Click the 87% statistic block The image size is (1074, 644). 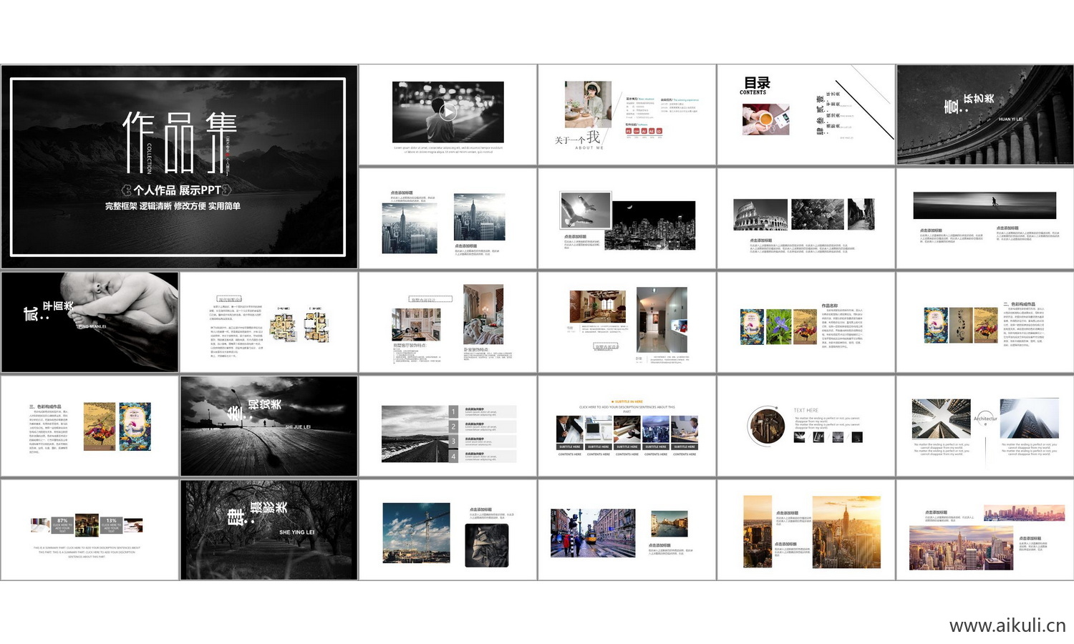pos(62,525)
